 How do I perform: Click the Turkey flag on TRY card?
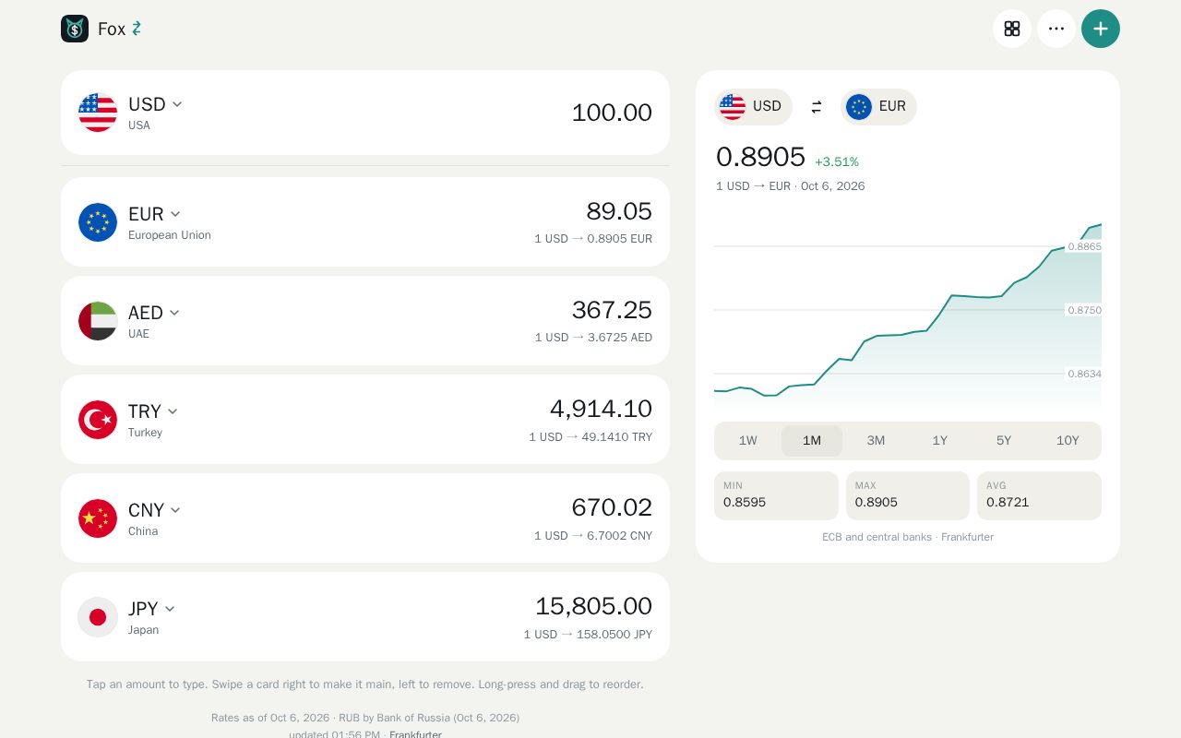(98, 420)
